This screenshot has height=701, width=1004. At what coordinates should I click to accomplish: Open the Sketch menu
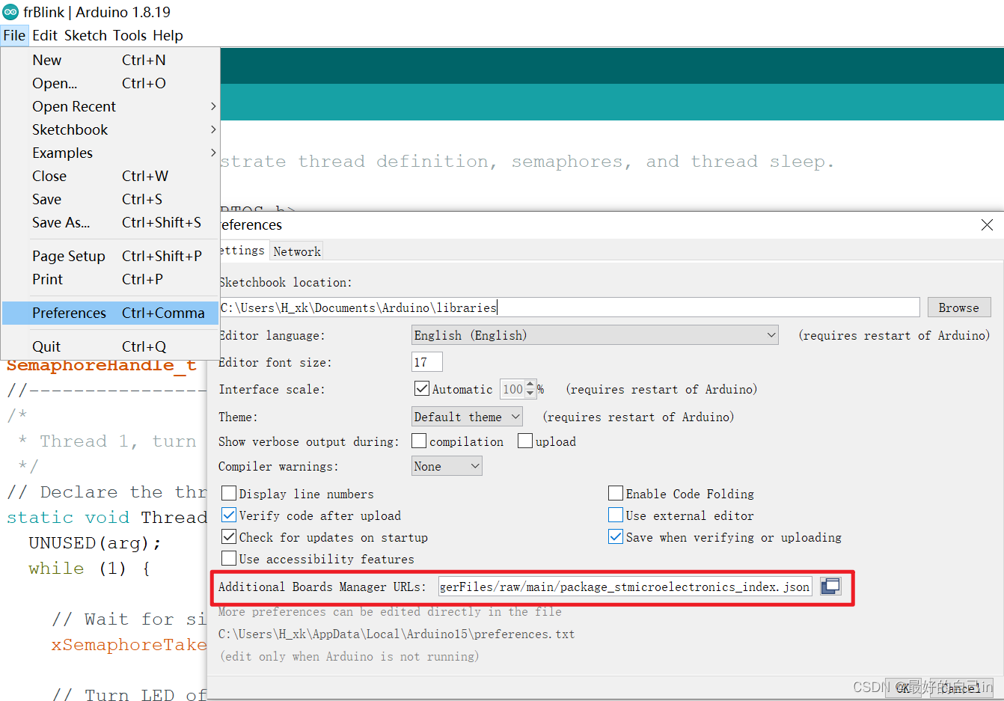tap(85, 35)
